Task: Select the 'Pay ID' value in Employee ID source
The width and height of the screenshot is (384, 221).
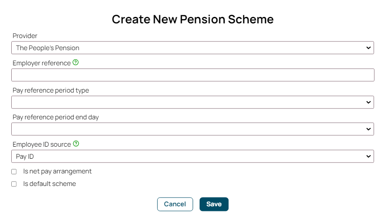Action: [x=25, y=157]
